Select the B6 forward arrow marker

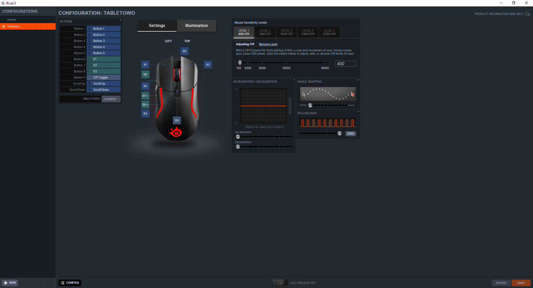point(145,105)
